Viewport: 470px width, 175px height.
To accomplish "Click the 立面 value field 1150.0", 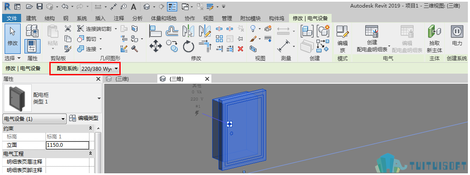I will [x=68, y=145].
